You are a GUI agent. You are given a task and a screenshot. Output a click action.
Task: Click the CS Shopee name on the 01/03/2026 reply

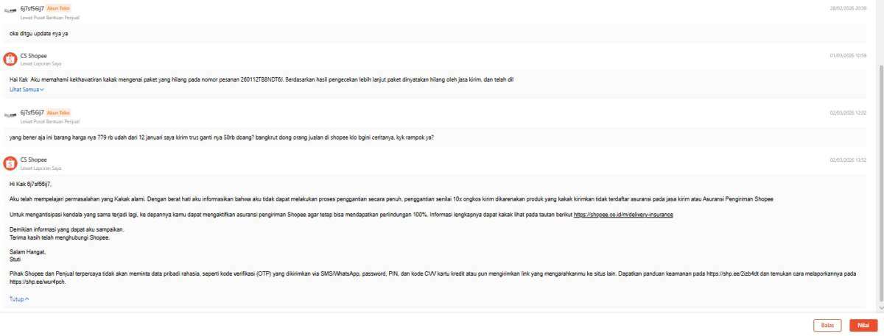(33, 55)
